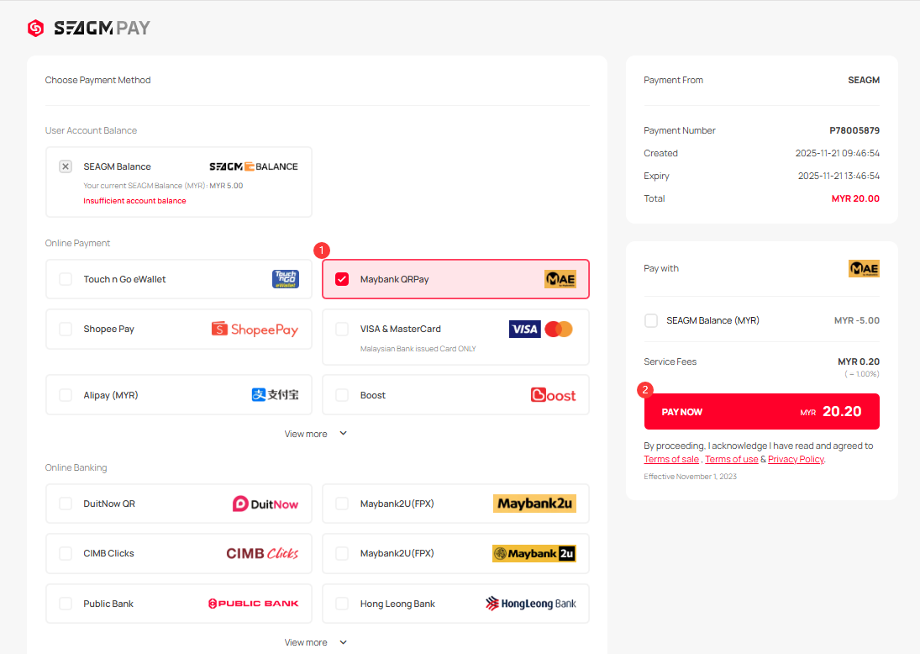Expand View more under Online Payment
The image size is (920, 654).
click(x=315, y=434)
